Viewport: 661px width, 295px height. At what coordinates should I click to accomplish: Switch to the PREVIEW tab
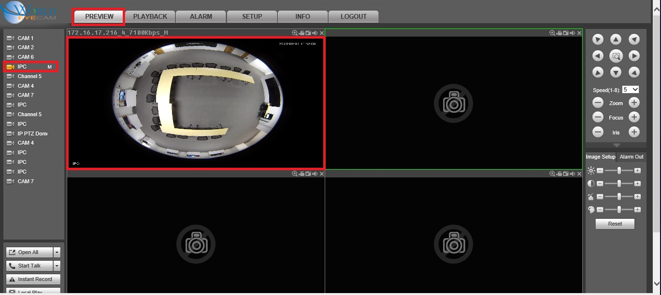99,16
